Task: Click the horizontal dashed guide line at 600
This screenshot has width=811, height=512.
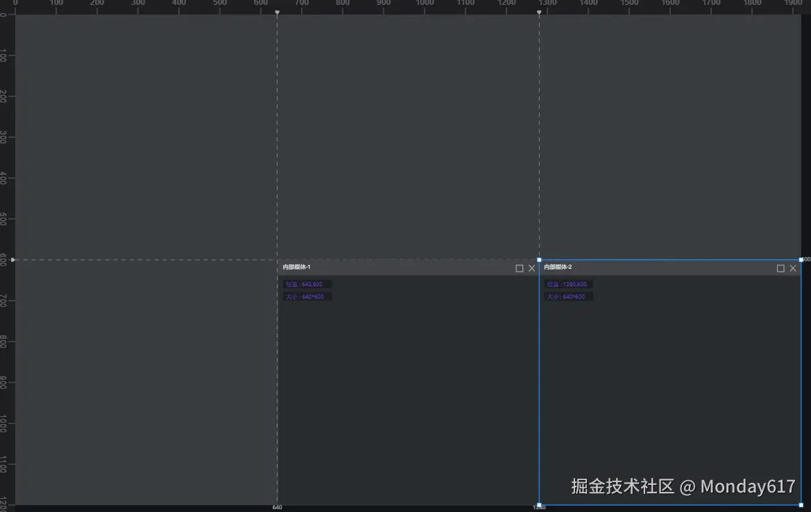Action: click(x=139, y=260)
